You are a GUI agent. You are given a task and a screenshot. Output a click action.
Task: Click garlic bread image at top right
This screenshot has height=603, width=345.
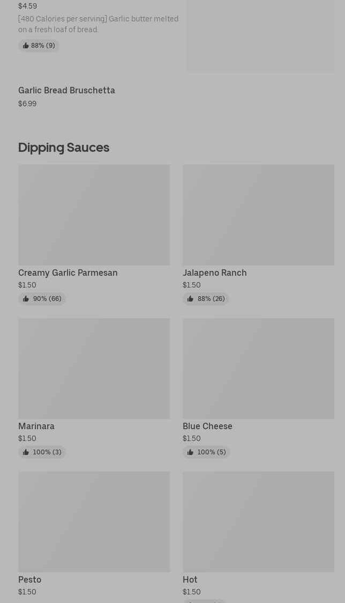[260, 36]
